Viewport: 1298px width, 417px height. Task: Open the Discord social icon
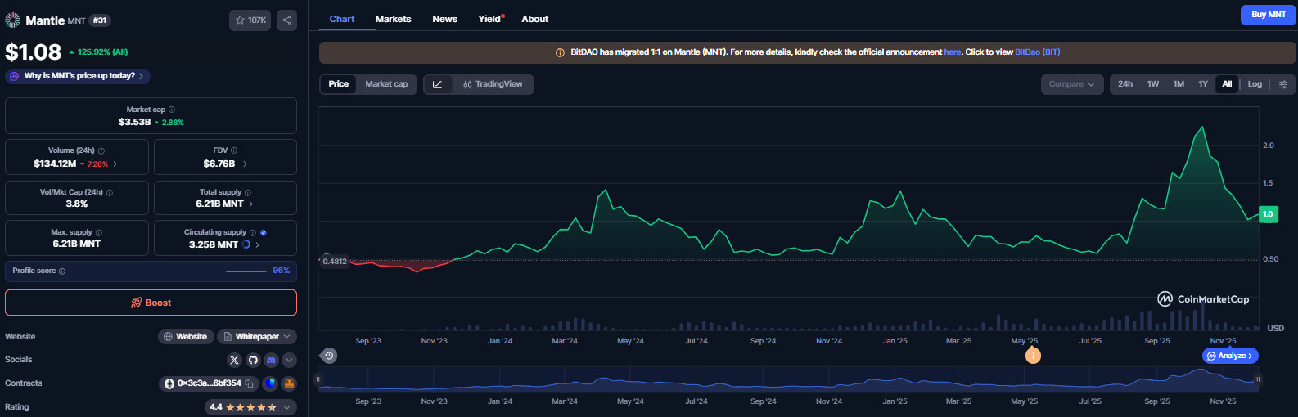(x=271, y=360)
